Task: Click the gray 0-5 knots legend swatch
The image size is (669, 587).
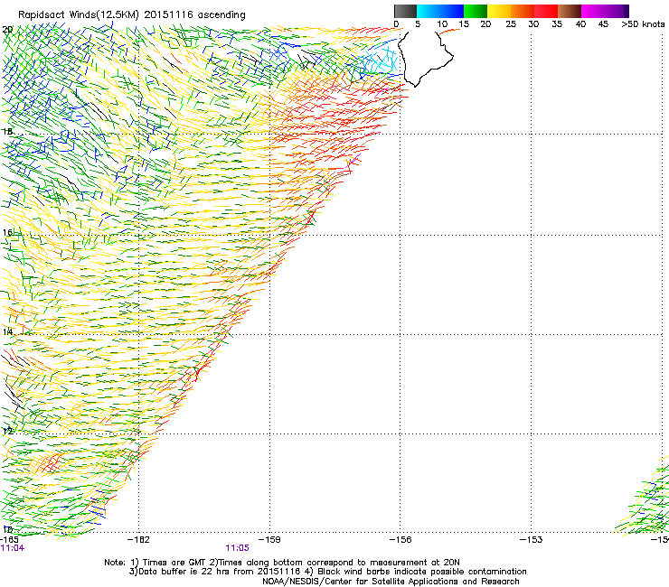Action: tap(405, 11)
